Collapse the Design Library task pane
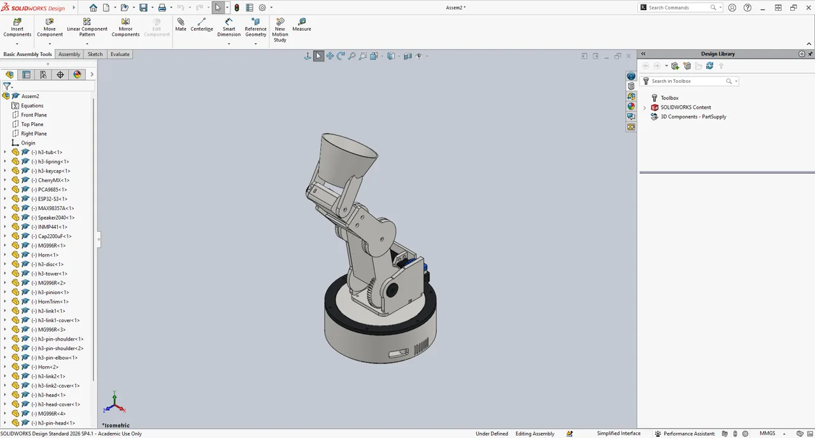Viewport: 815px width, 438px height. tap(643, 54)
